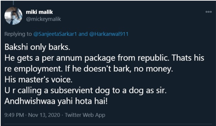Visit the @mickeymalik handle

44,19
